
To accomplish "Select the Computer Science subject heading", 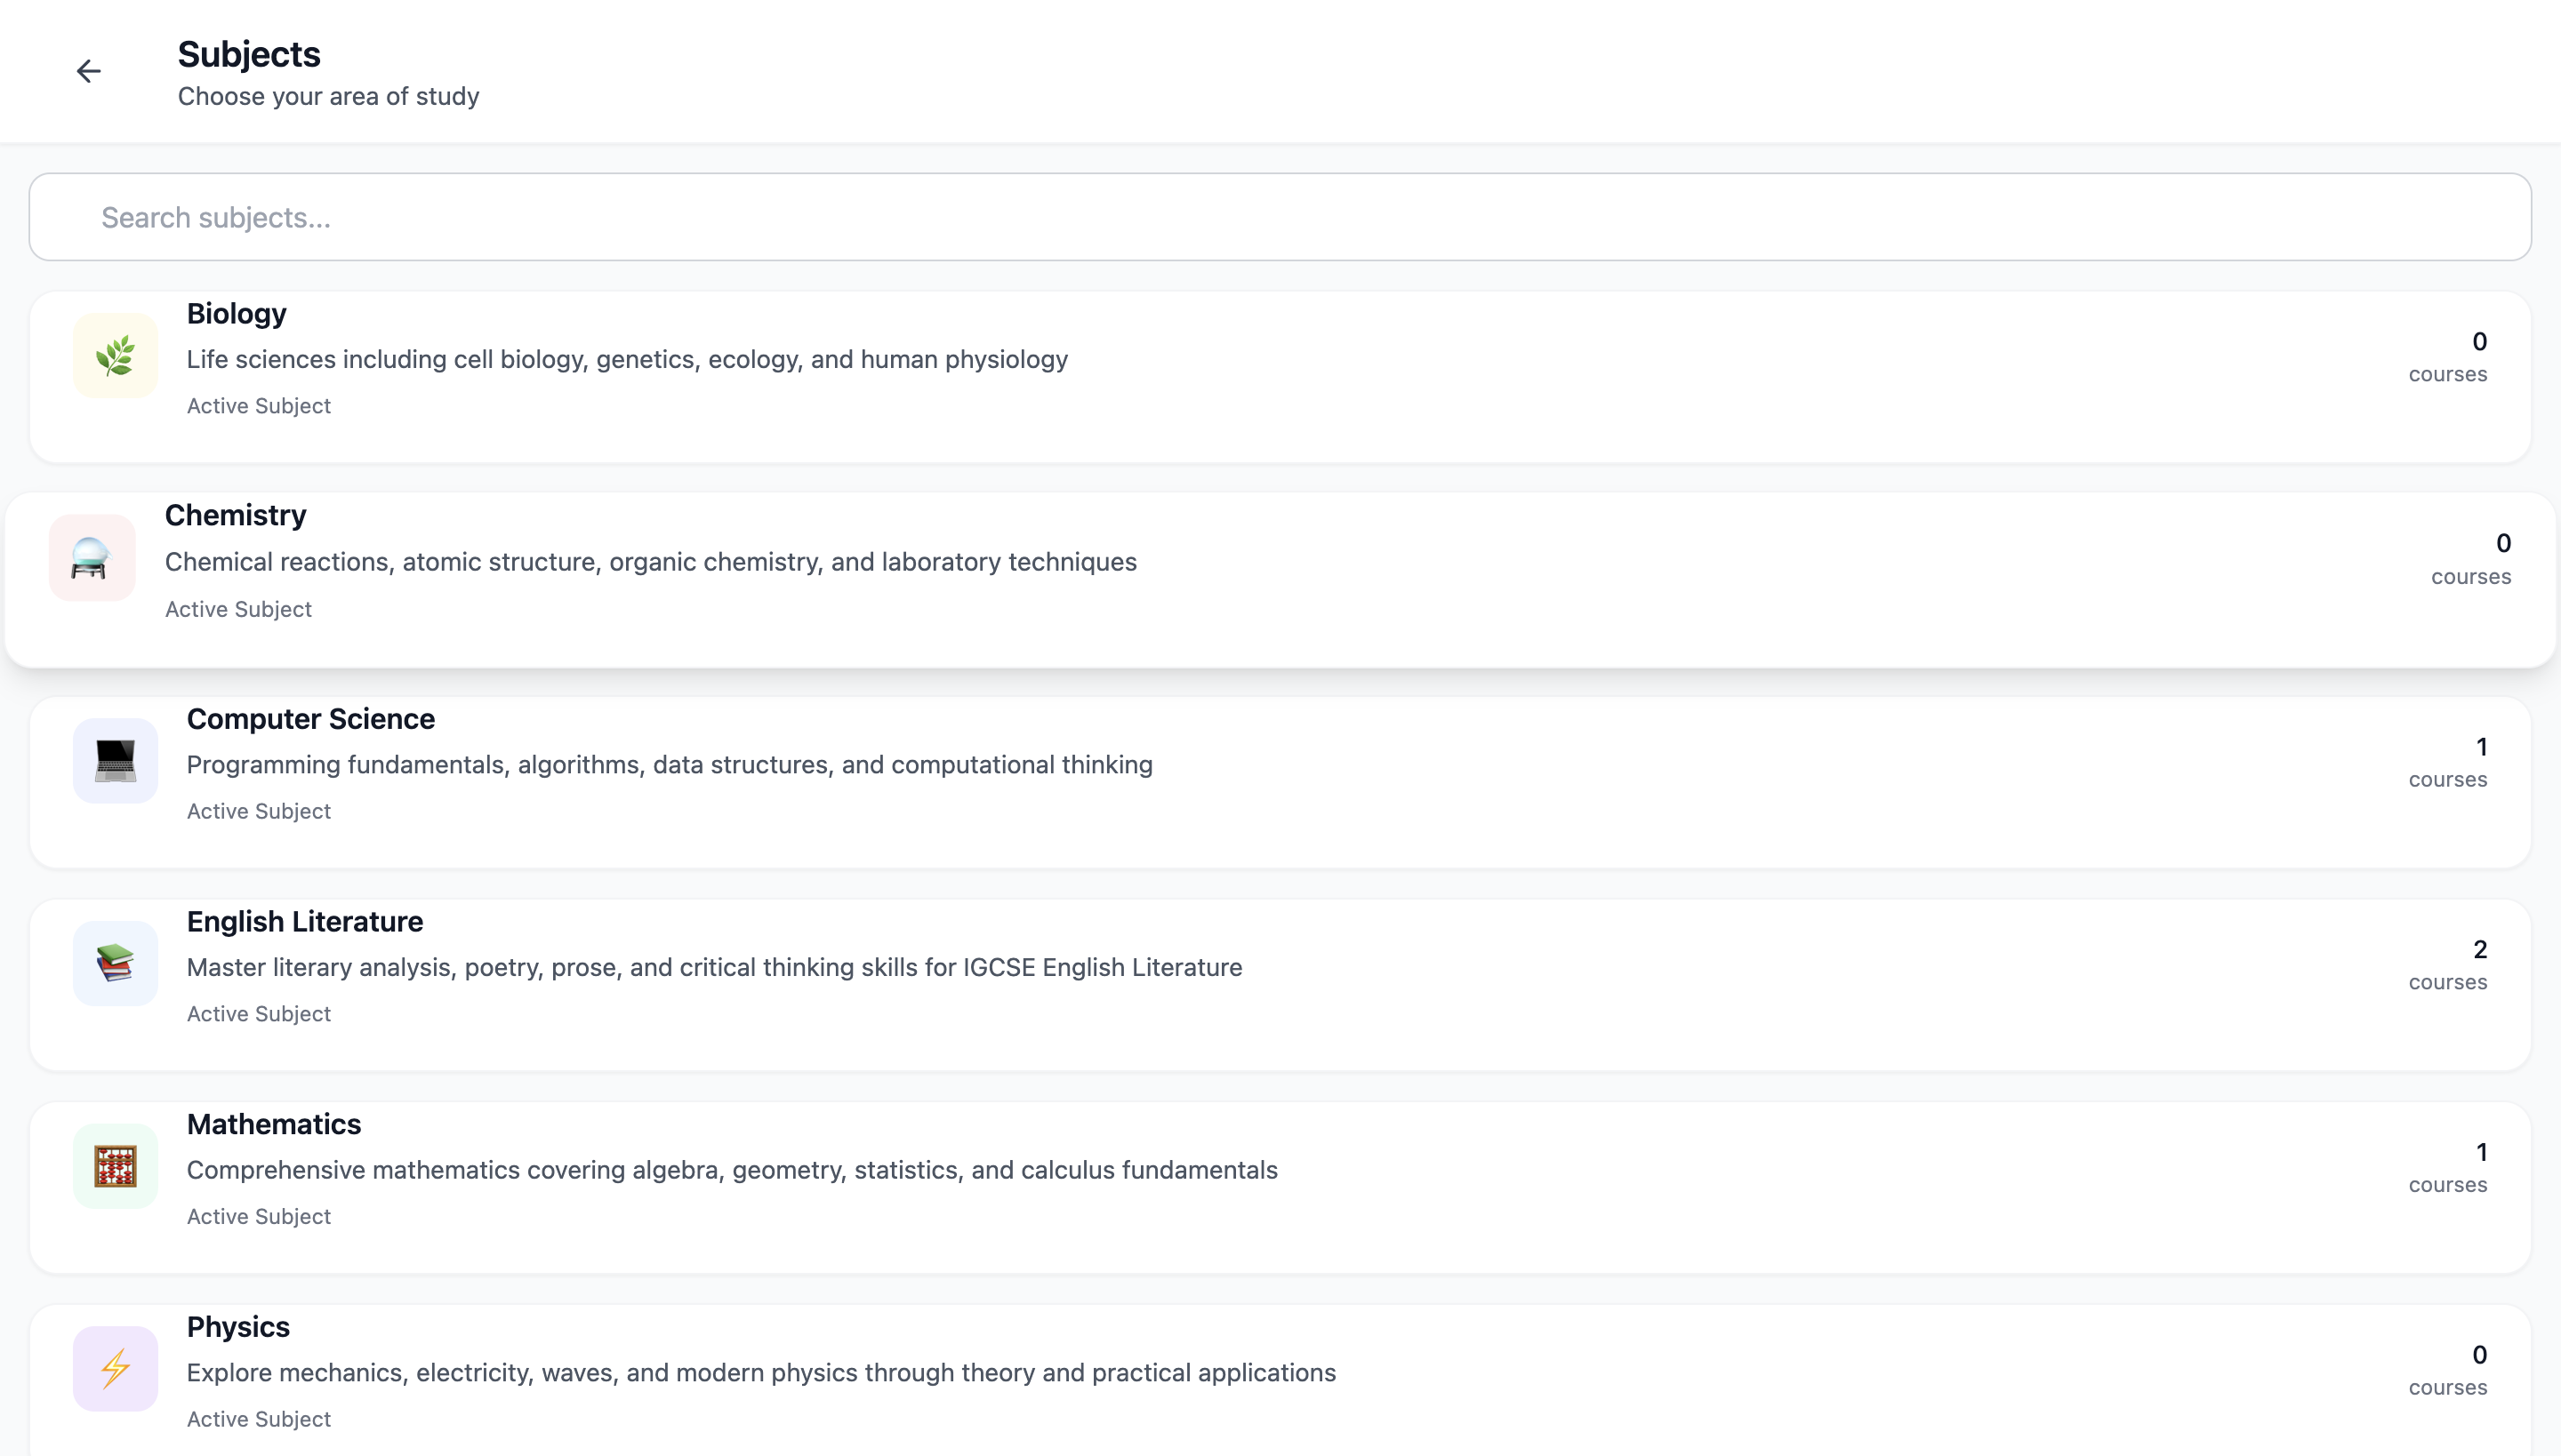I will (310, 719).
